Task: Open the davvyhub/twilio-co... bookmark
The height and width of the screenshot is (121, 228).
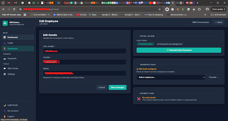Action: click(177, 15)
